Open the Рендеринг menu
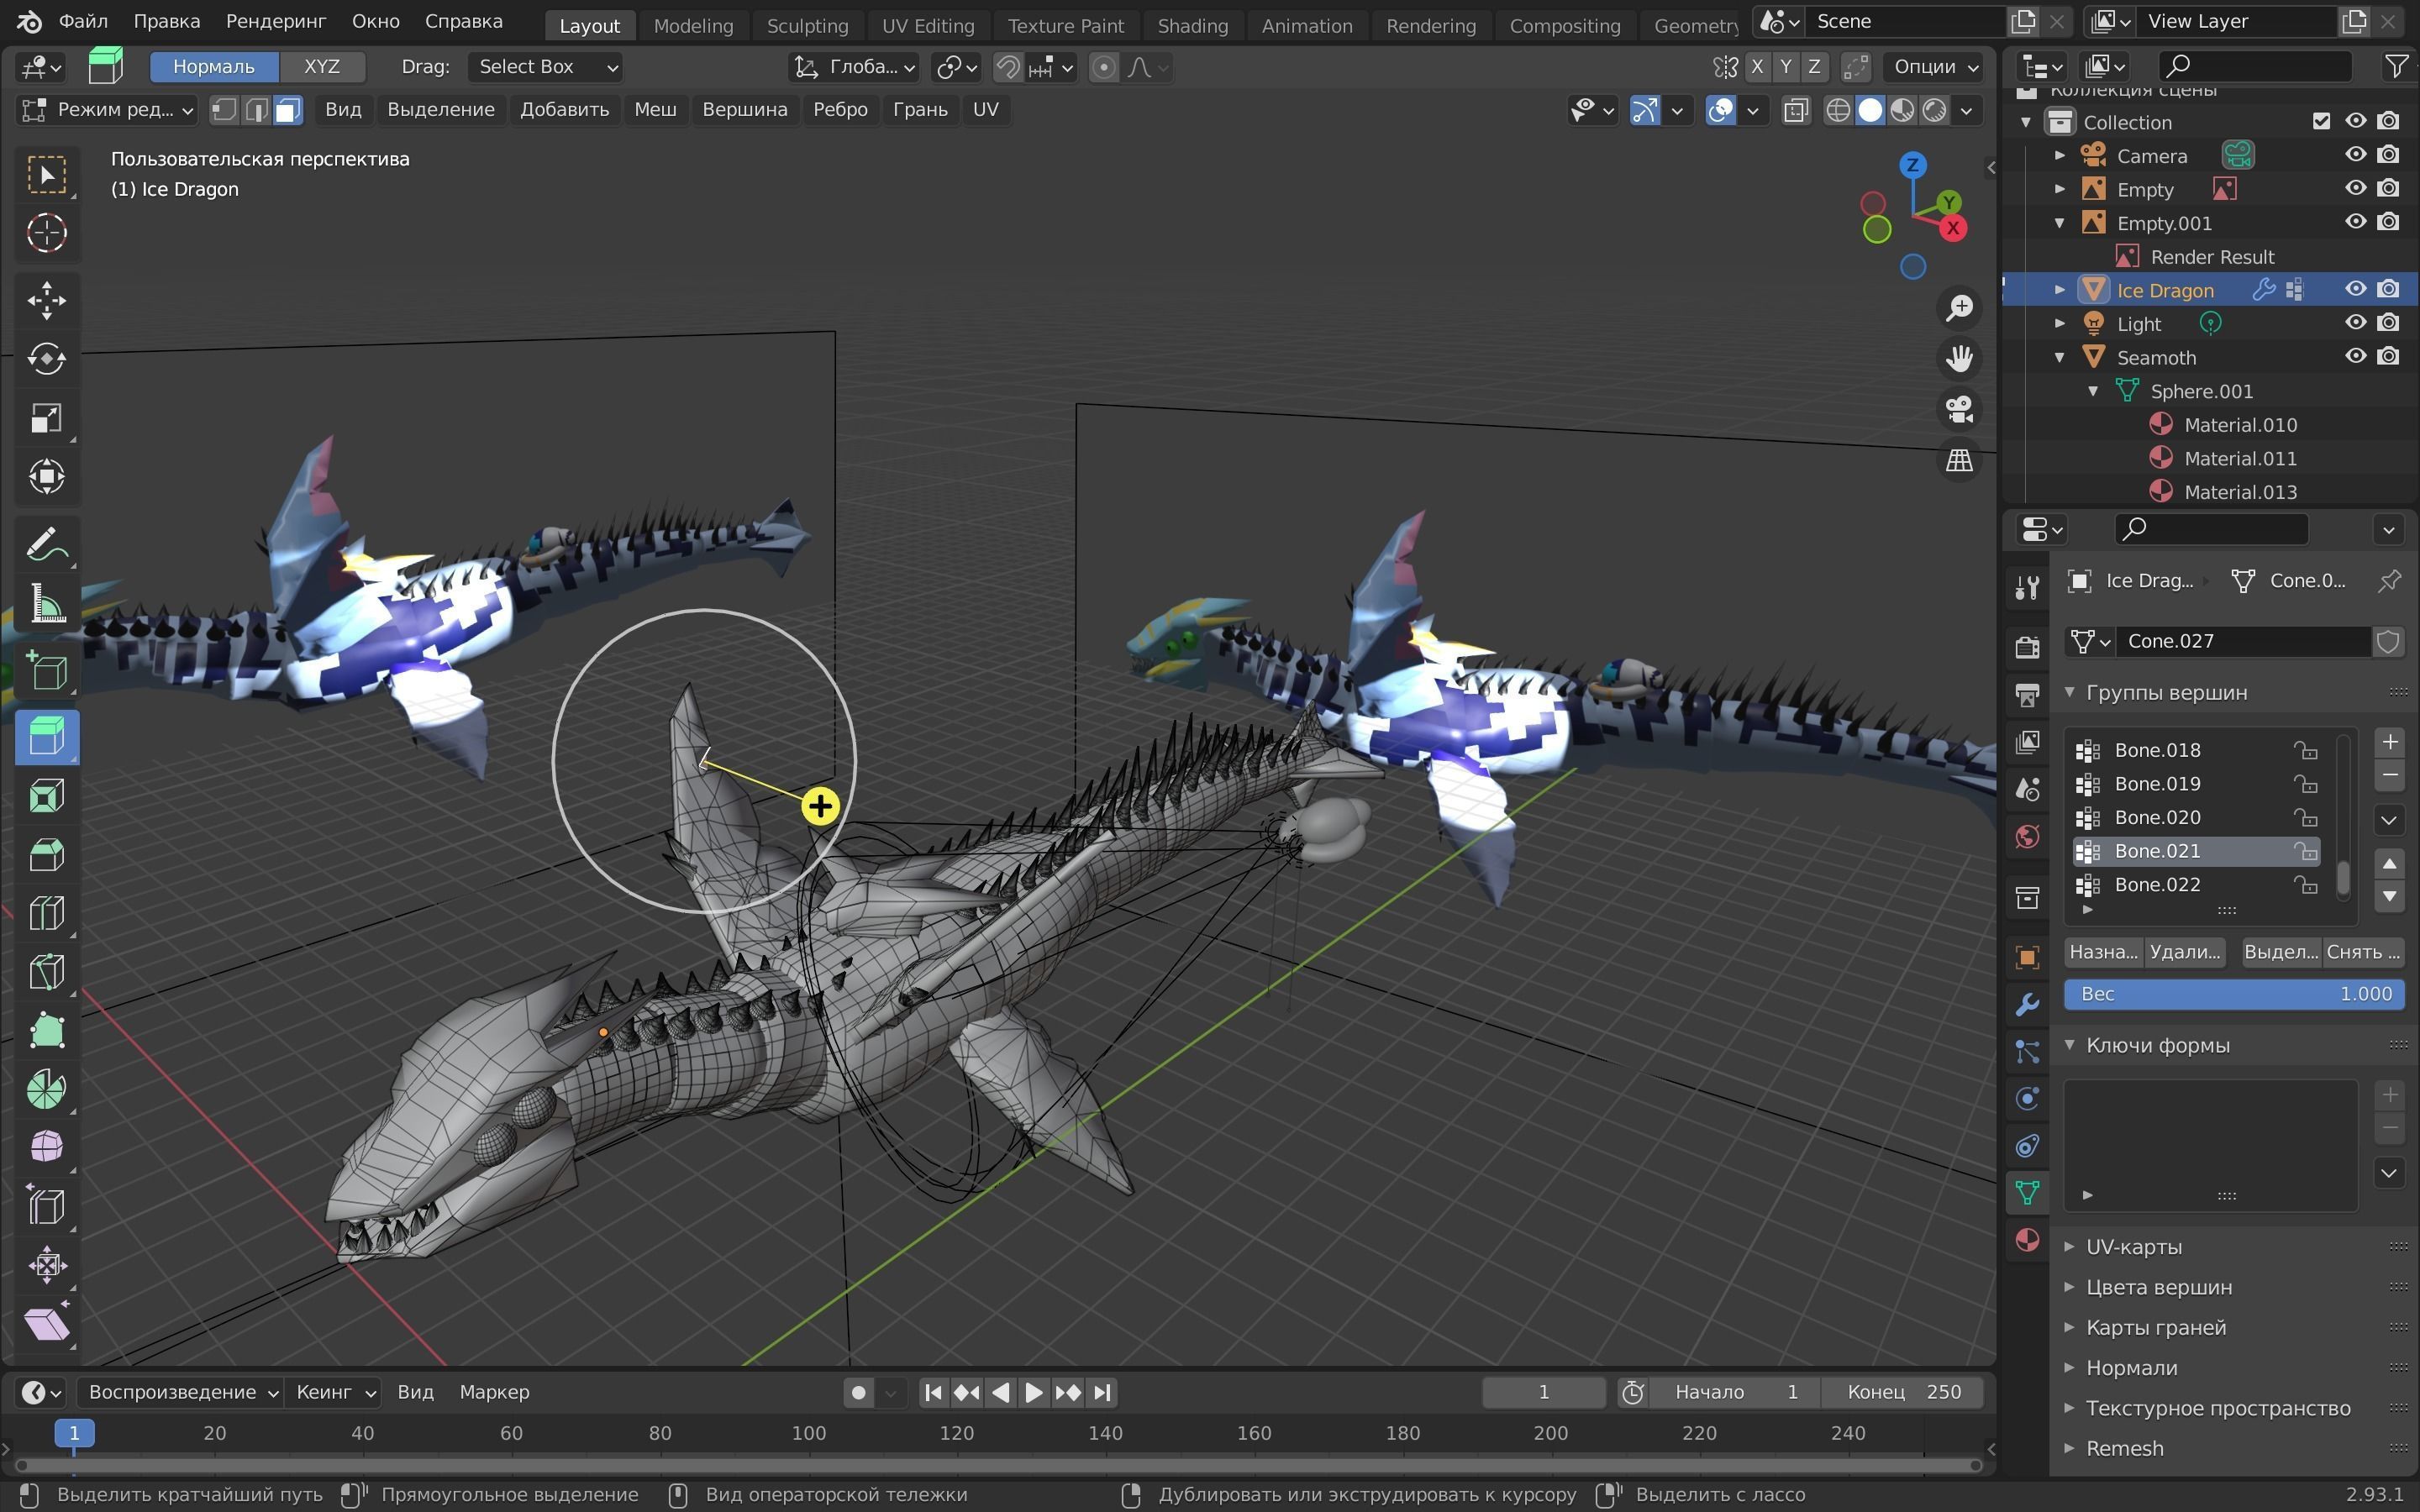 pyautogui.click(x=276, y=21)
